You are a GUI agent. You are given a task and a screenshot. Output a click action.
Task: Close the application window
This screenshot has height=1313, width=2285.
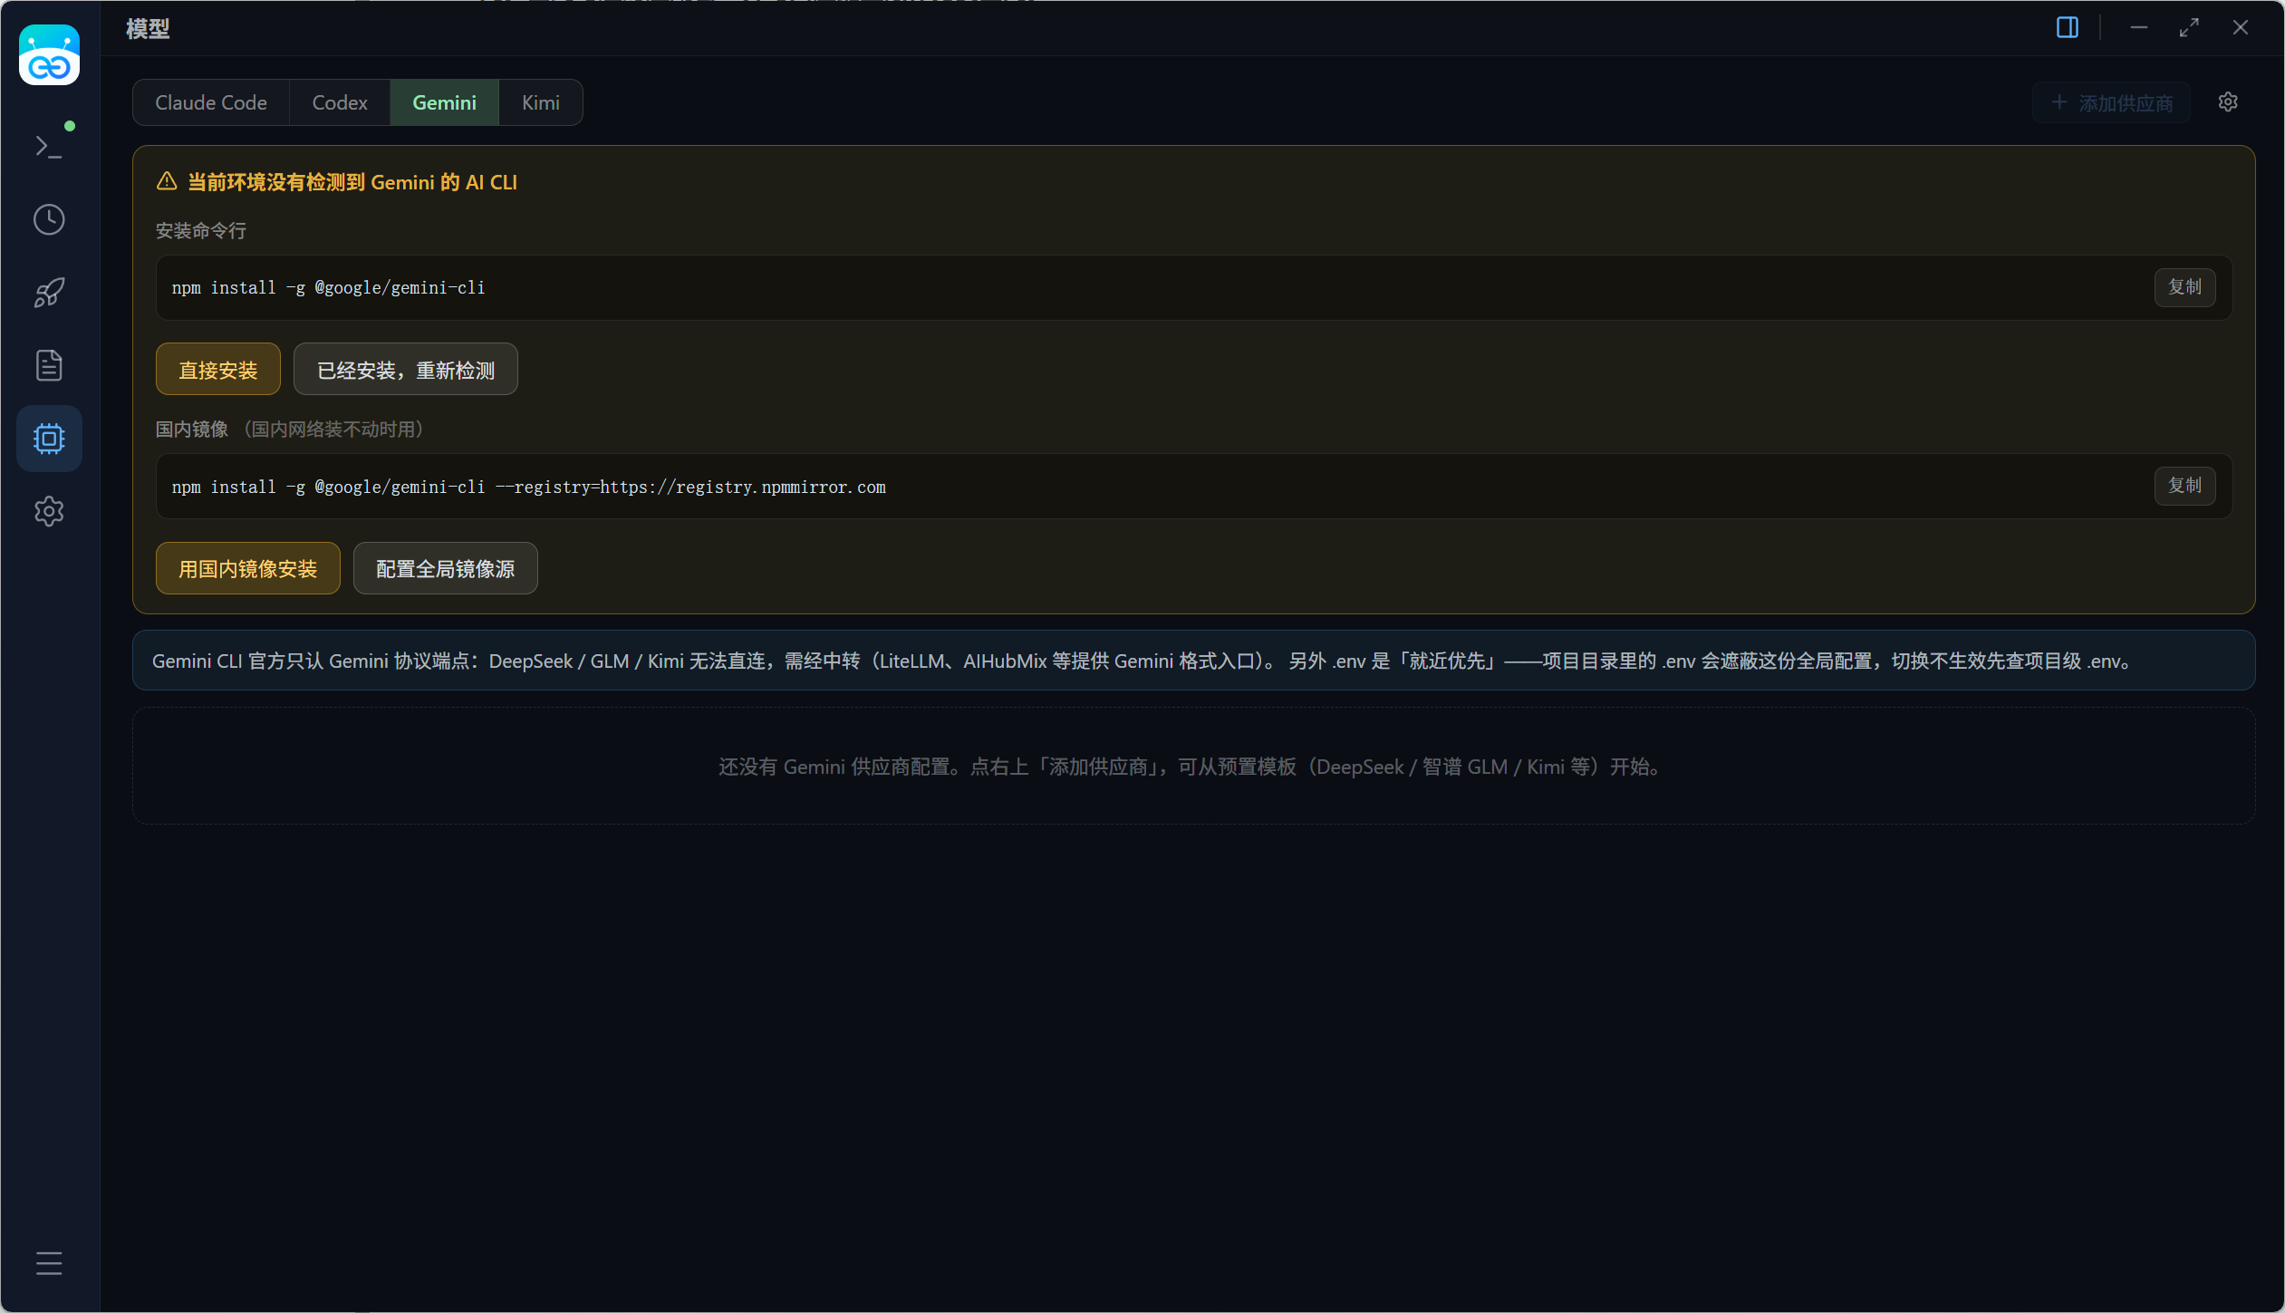tap(2241, 27)
